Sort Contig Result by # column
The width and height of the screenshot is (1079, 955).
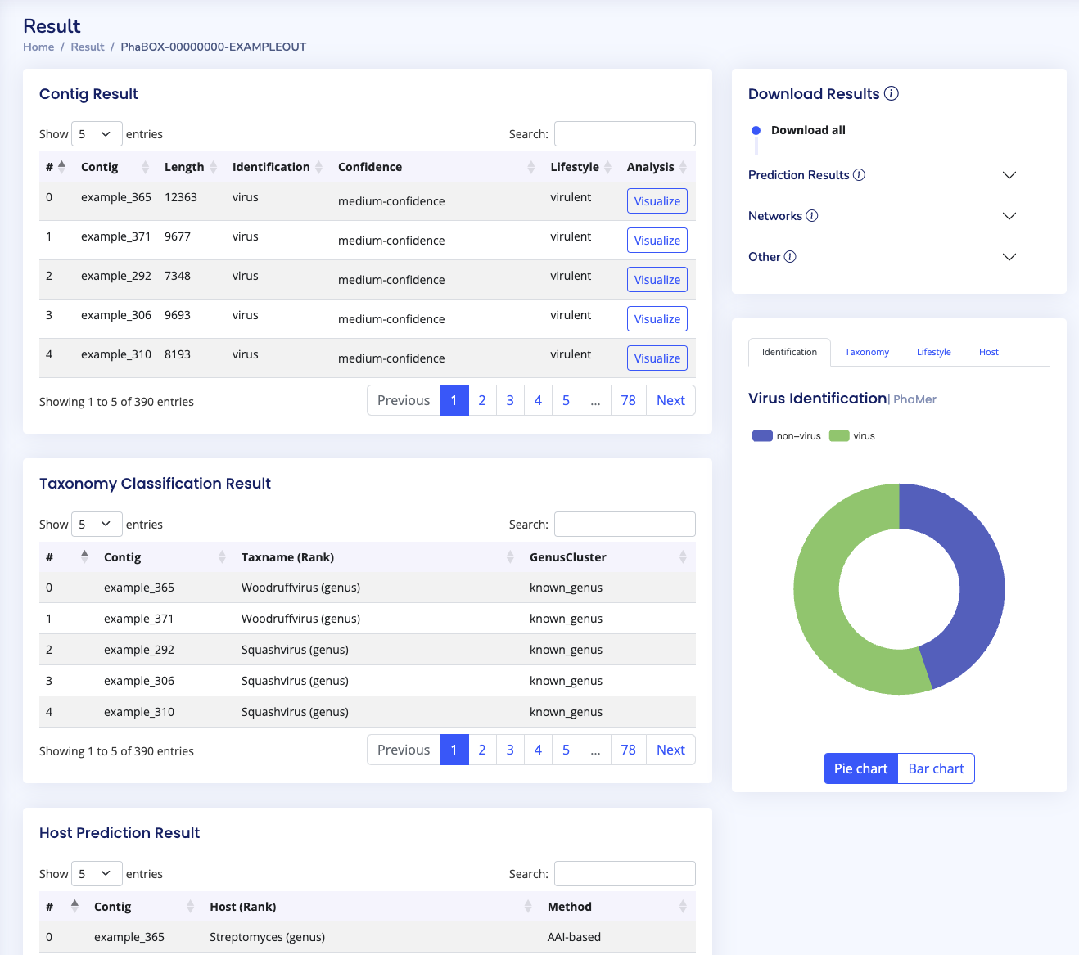point(61,166)
